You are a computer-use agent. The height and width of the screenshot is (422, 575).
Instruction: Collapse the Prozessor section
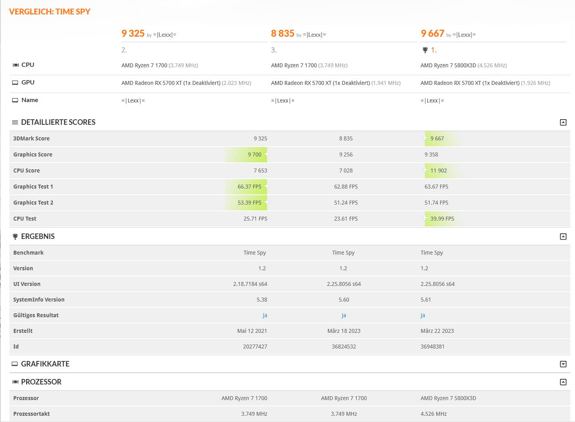coord(563,382)
